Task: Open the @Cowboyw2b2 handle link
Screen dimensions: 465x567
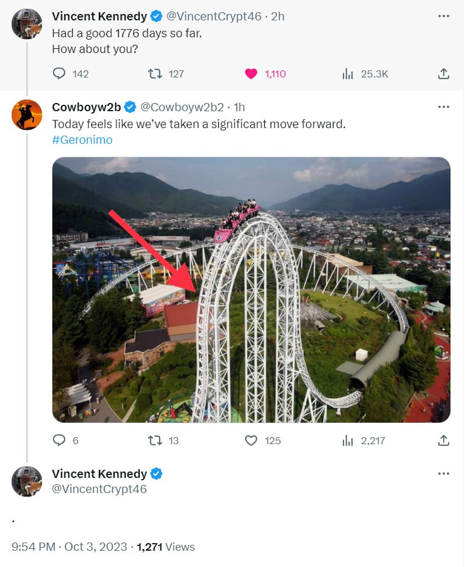Action: click(x=182, y=107)
